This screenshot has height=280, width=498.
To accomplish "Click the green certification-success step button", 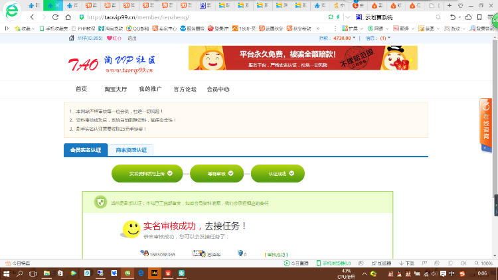I will click(278, 173).
